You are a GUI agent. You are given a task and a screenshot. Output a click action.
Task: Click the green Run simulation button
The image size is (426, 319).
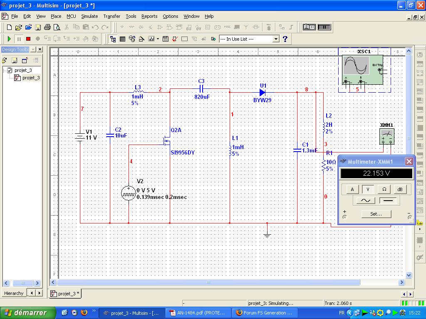point(9,39)
